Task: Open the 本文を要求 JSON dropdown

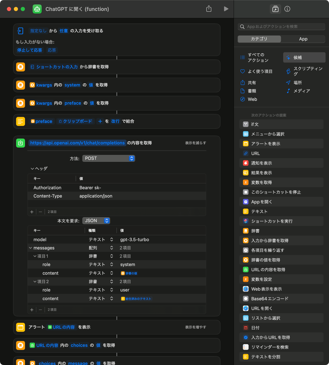Action: [x=96, y=221]
